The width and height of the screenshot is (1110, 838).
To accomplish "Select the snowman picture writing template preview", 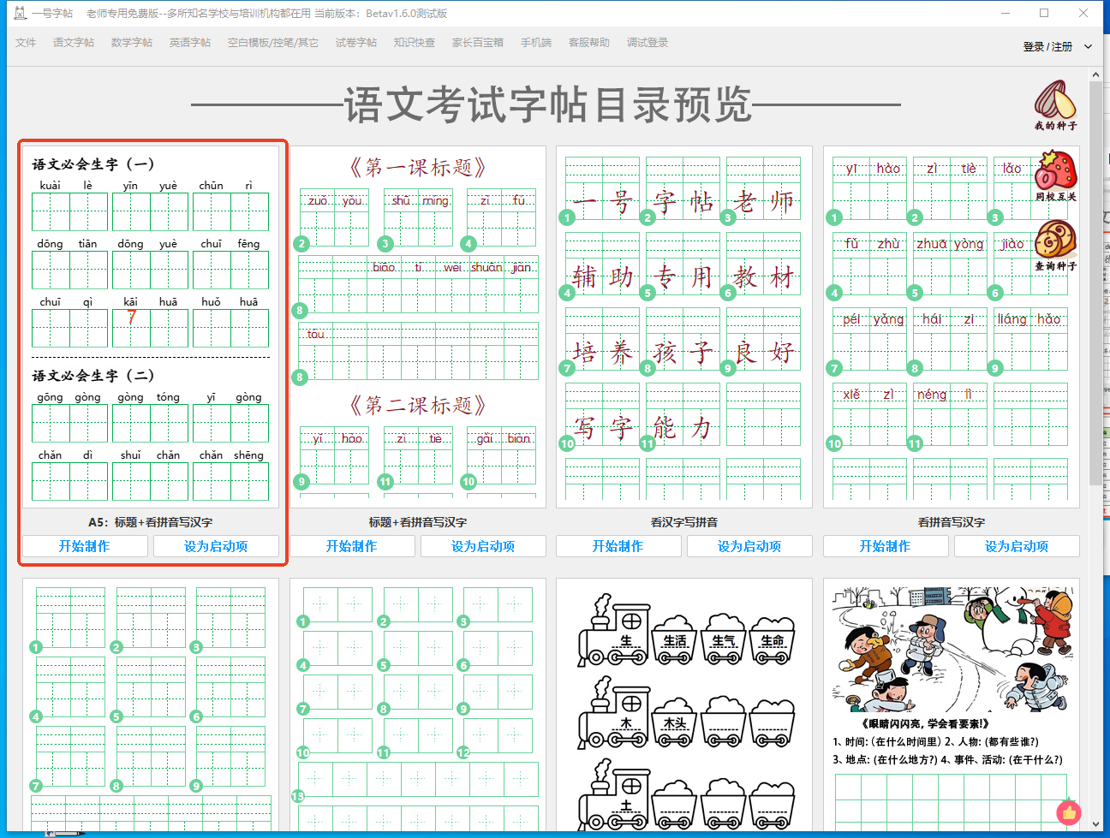I will tap(952, 704).
